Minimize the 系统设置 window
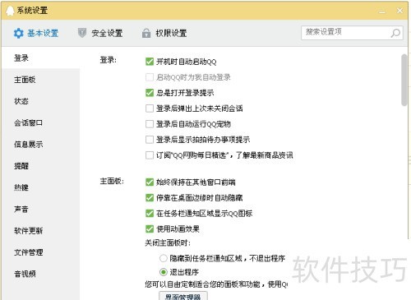 point(382,12)
